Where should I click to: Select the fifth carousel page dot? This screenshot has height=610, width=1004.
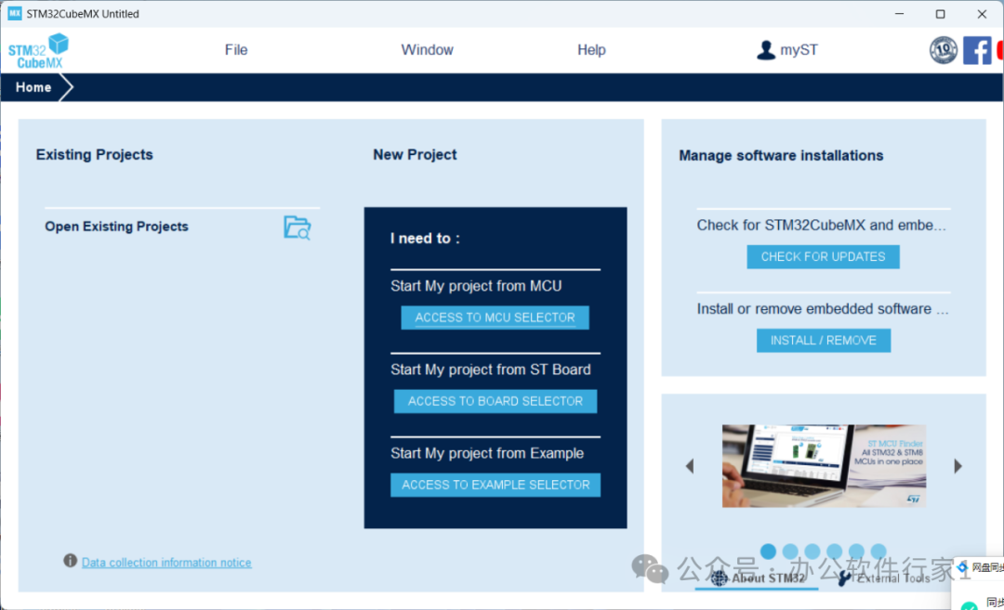(856, 552)
